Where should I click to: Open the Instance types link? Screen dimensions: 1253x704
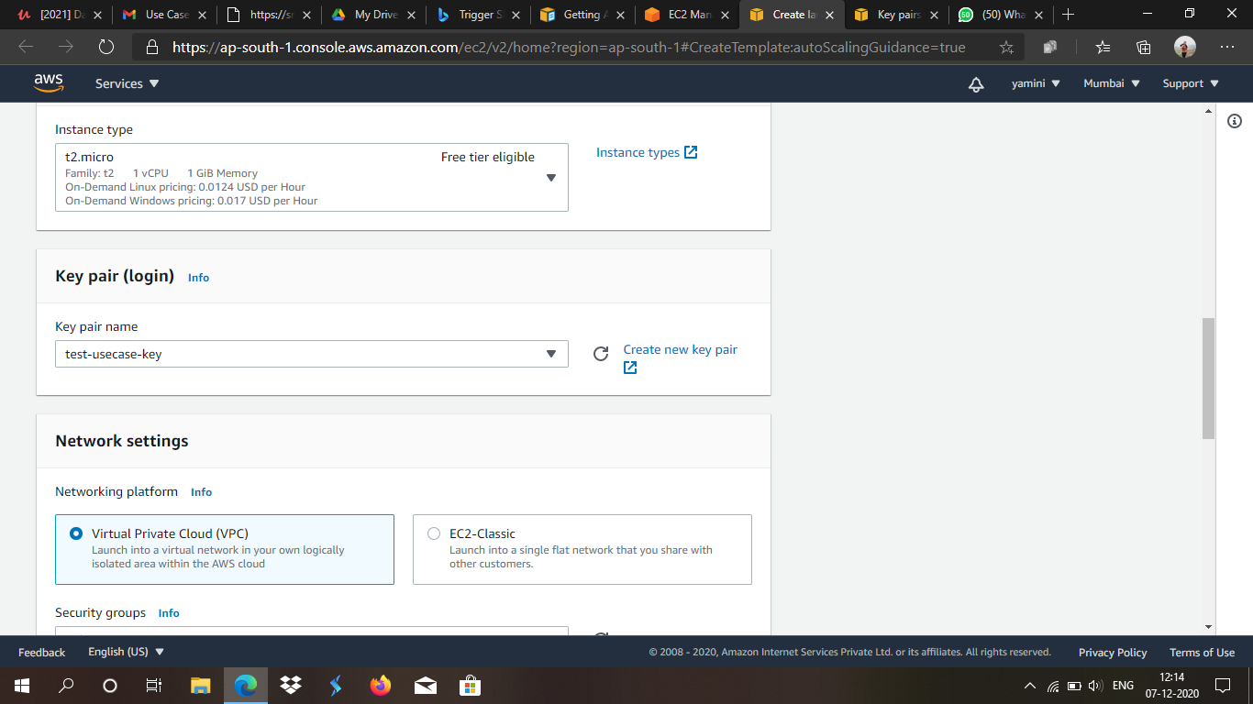[x=647, y=152]
